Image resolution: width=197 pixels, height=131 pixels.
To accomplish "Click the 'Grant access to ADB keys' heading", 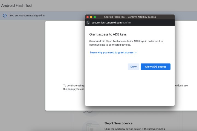I will (x=108, y=34).
